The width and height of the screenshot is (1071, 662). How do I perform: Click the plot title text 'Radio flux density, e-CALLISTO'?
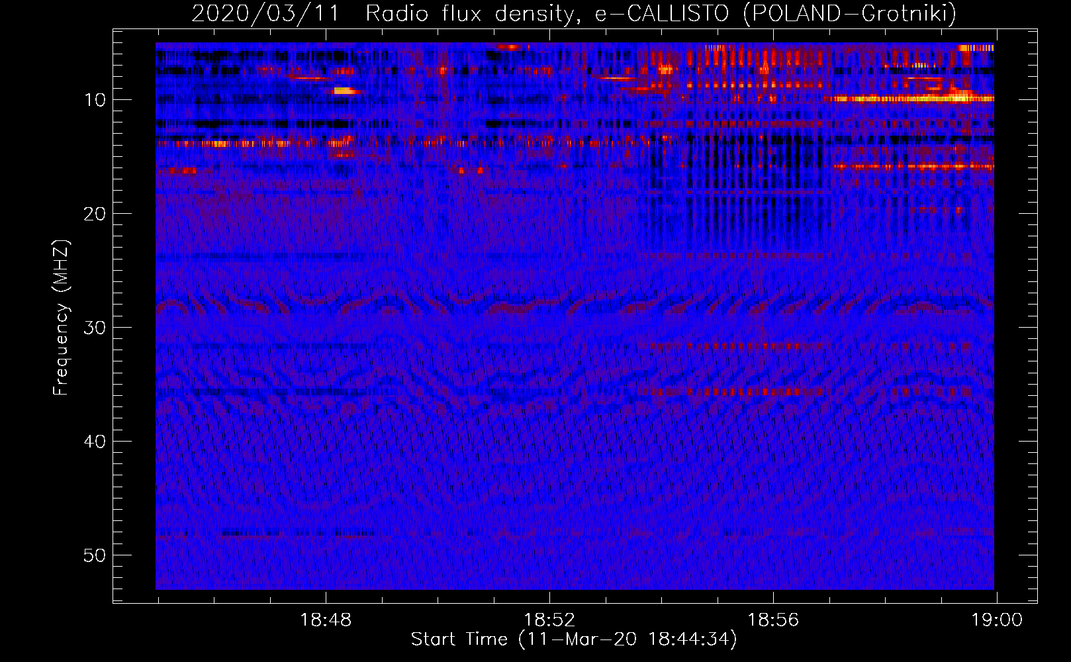[x=547, y=13]
